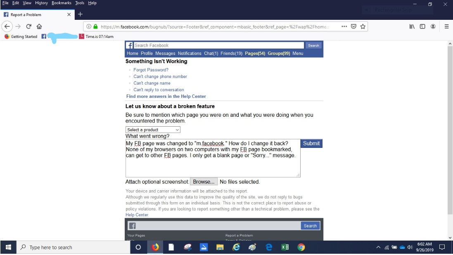This screenshot has height=255, width=453.
Task: Click the Facebook logo in header
Action: pyautogui.click(x=129, y=45)
